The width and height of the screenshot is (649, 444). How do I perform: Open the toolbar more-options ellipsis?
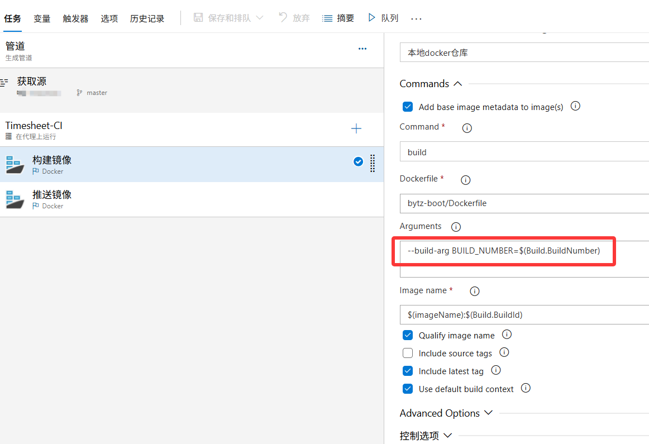coord(416,18)
